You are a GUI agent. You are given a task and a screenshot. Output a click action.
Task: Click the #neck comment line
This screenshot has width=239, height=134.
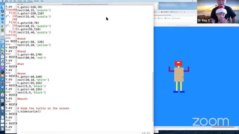click(x=22, y=39)
